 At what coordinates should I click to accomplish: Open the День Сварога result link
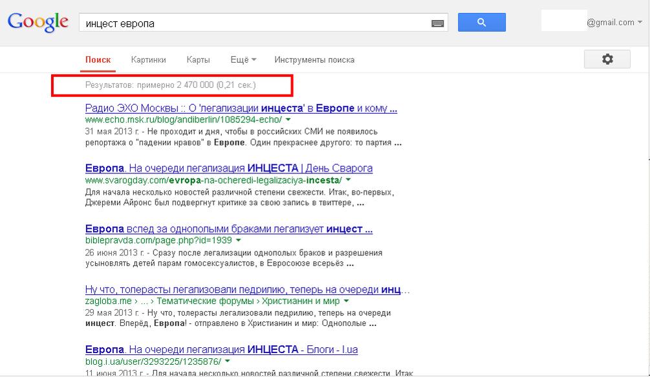click(228, 168)
